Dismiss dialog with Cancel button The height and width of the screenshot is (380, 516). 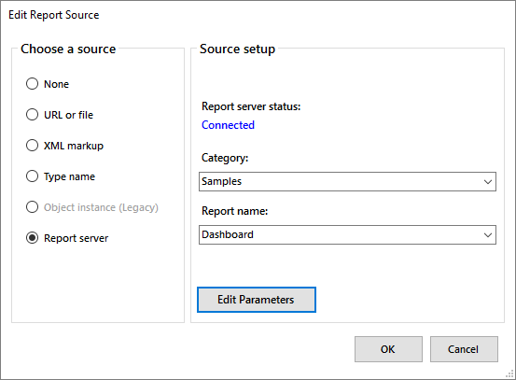464,349
